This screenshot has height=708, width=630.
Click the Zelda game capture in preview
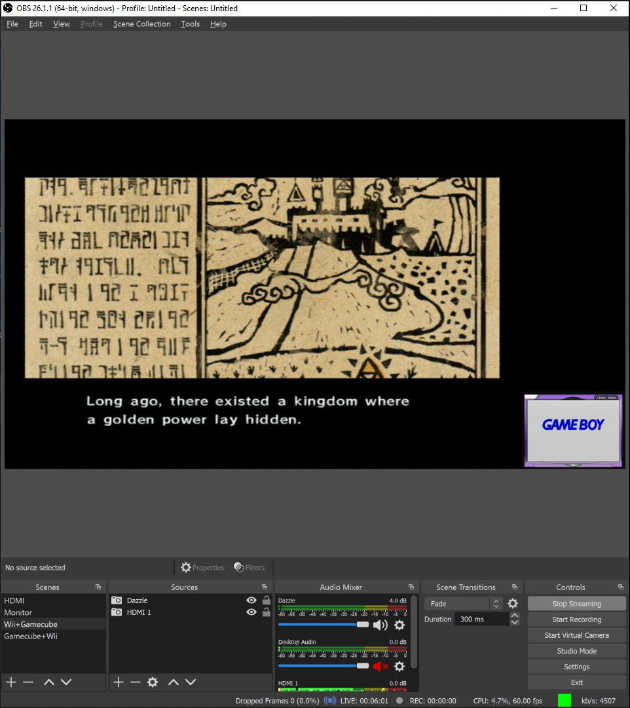pos(262,278)
